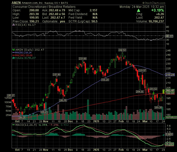177x152 pixels.
Task: Click the 219.97 price label
Action: point(142,70)
